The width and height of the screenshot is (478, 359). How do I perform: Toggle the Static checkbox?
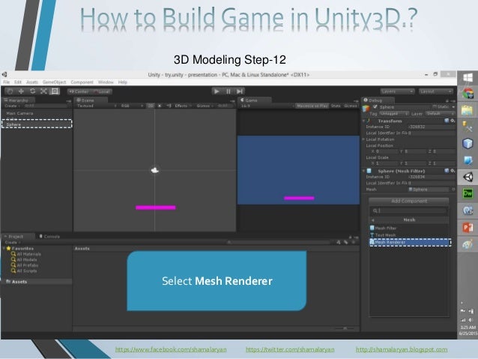click(x=435, y=106)
